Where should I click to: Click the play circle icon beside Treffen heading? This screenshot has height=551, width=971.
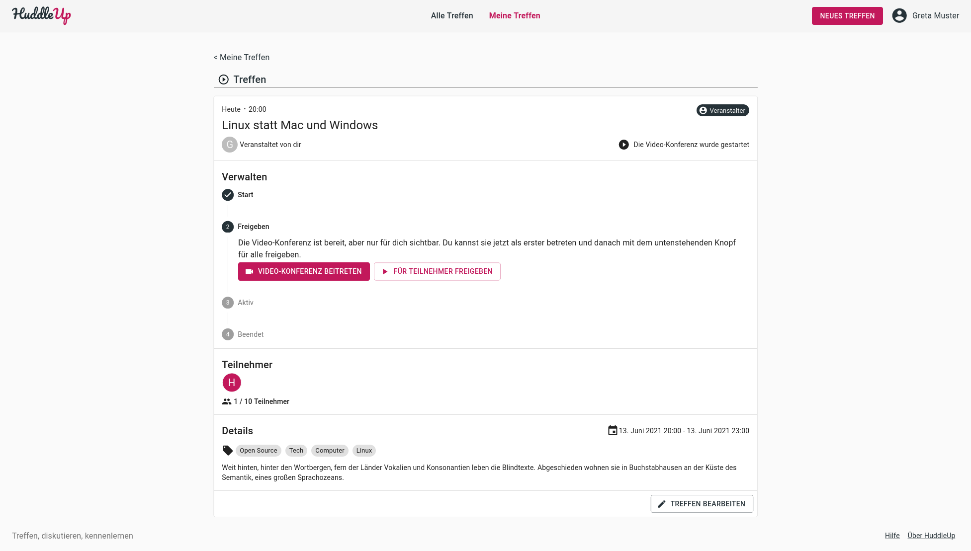pyautogui.click(x=224, y=79)
